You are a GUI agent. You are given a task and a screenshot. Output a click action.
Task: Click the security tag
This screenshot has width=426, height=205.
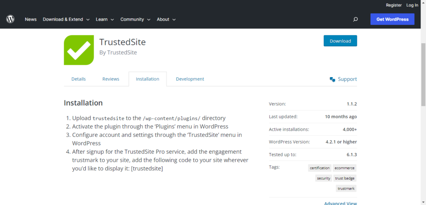tap(324, 178)
